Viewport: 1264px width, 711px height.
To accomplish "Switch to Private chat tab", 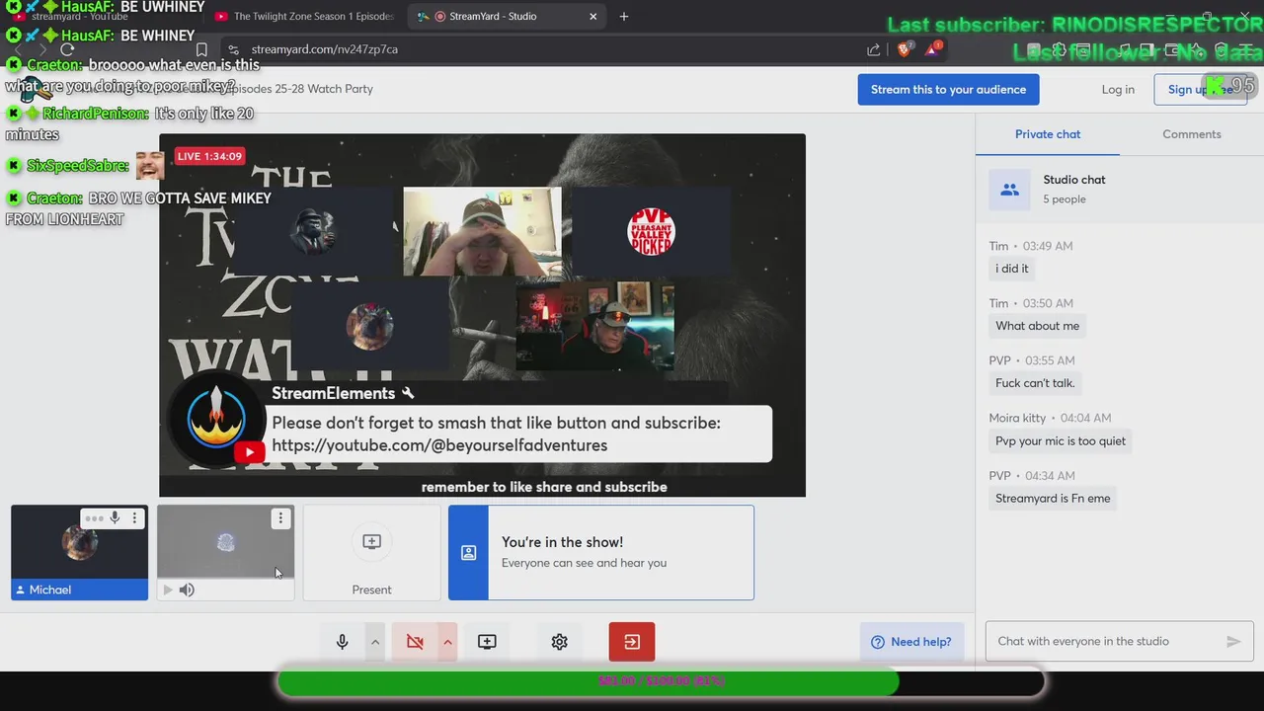I will (x=1048, y=134).
